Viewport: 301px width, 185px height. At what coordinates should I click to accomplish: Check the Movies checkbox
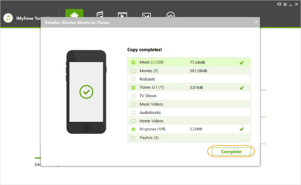click(x=133, y=71)
